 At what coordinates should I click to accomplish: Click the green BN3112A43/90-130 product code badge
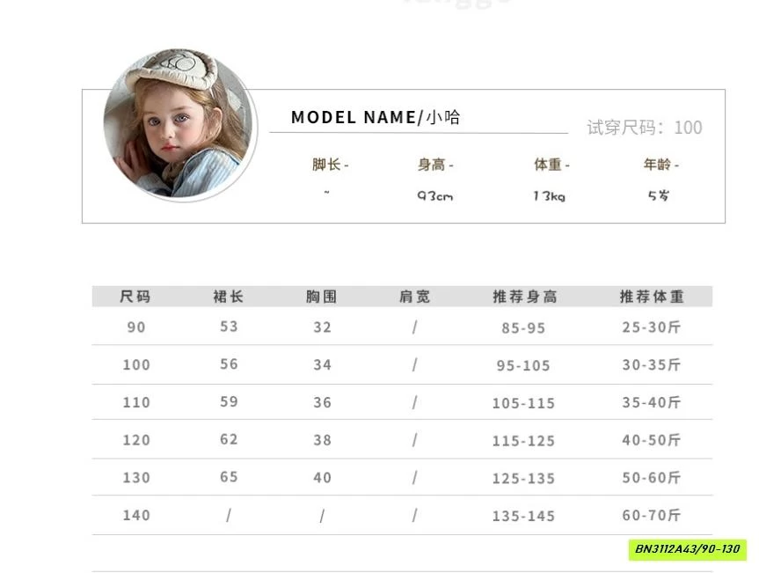click(x=688, y=549)
